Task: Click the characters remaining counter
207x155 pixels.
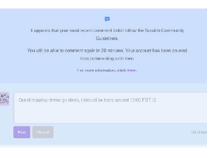Action: pyautogui.click(x=199, y=132)
